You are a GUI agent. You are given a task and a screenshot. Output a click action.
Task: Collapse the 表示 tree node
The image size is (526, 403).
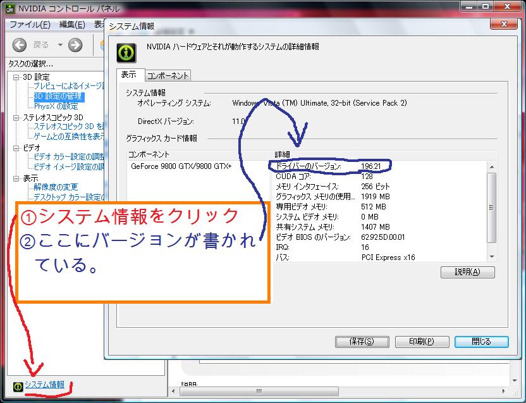[16, 178]
